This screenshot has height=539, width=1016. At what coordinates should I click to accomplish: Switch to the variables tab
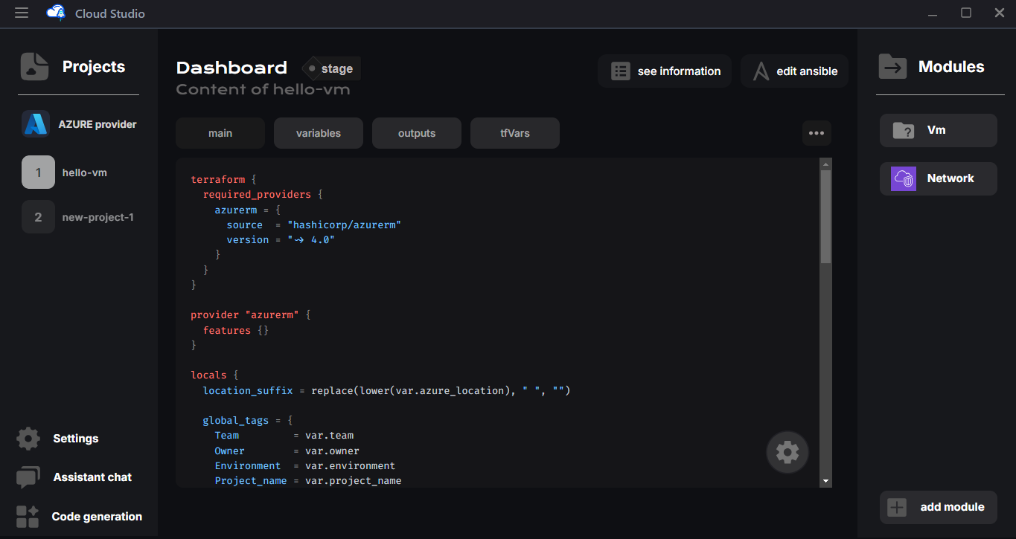tap(319, 133)
